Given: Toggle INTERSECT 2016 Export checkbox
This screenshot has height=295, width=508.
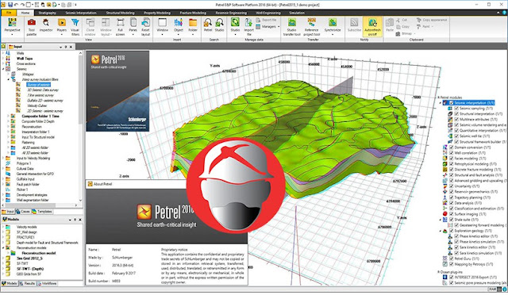Looking at the screenshot, I should [x=452, y=278].
